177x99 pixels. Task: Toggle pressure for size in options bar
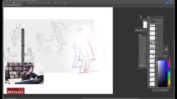(62, 3)
